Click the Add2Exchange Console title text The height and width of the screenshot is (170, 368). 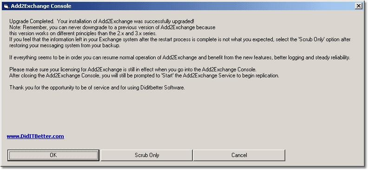41,6
